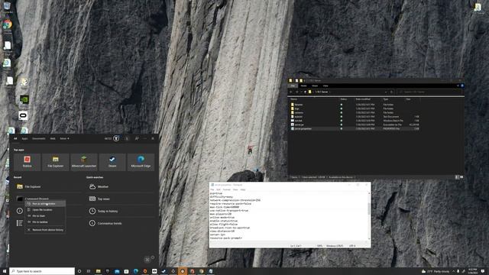Launch Minecraft Launcher from Top apps

[84, 162]
